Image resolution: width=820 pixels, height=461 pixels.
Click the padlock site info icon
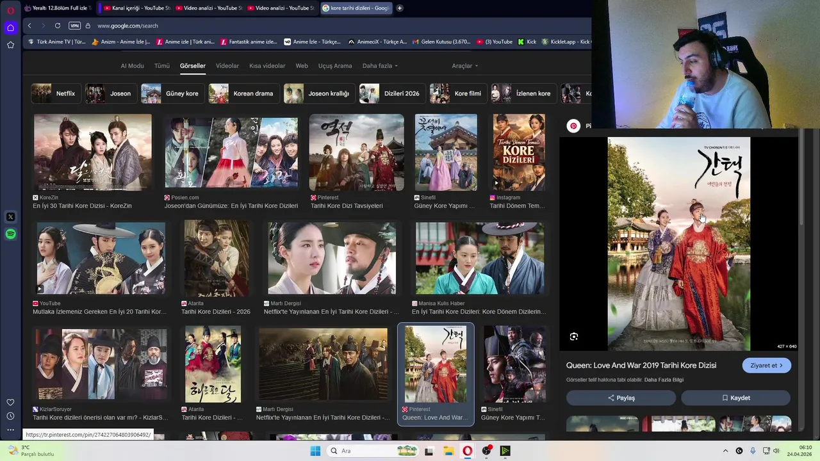click(88, 26)
